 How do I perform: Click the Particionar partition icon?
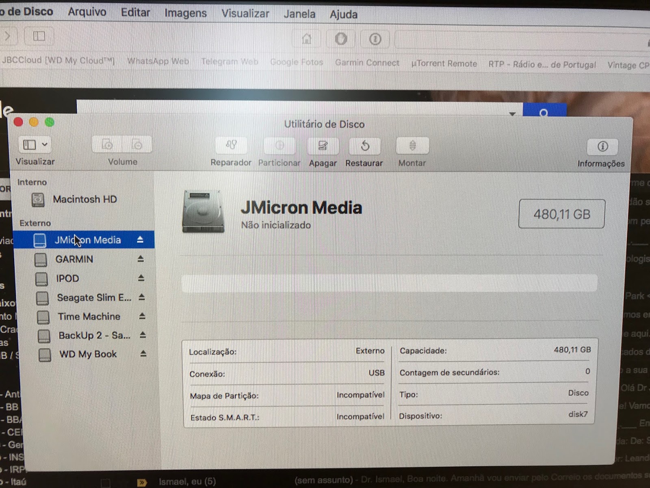[x=279, y=146]
